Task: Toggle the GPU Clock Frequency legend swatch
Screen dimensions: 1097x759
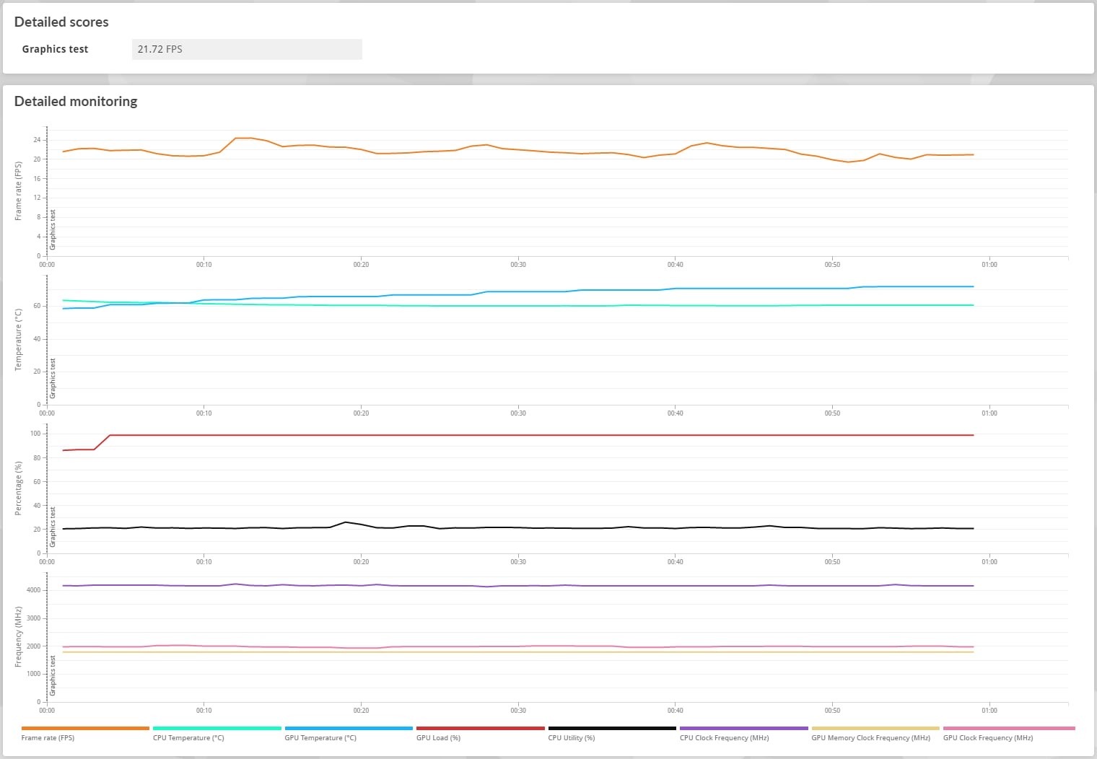Action: tap(1009, 729)
